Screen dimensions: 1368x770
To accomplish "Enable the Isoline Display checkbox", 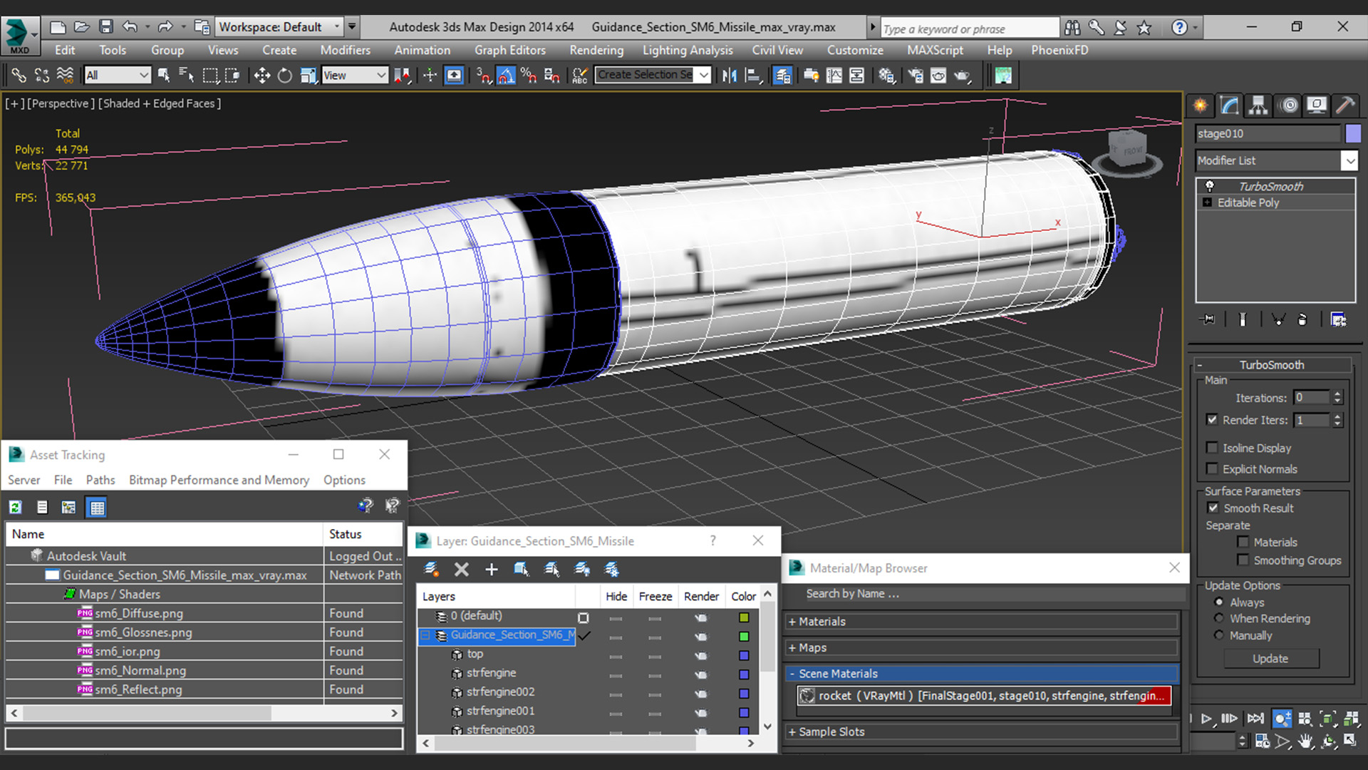I will (x=1212, y=447).
